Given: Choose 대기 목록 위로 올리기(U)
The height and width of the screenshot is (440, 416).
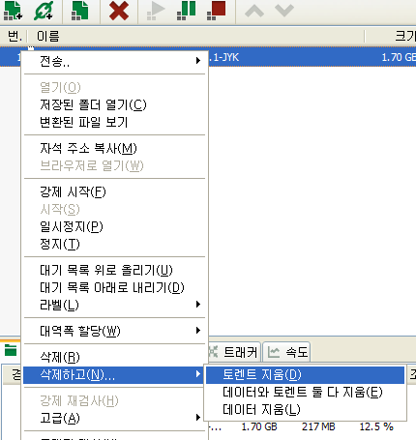Looking at the screenshot, I should [114, 270].
